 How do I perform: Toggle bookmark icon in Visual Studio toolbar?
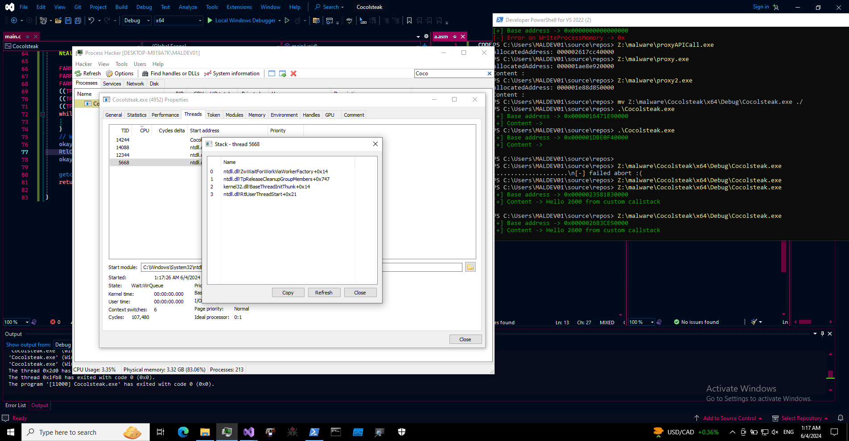tap(409, 20)
